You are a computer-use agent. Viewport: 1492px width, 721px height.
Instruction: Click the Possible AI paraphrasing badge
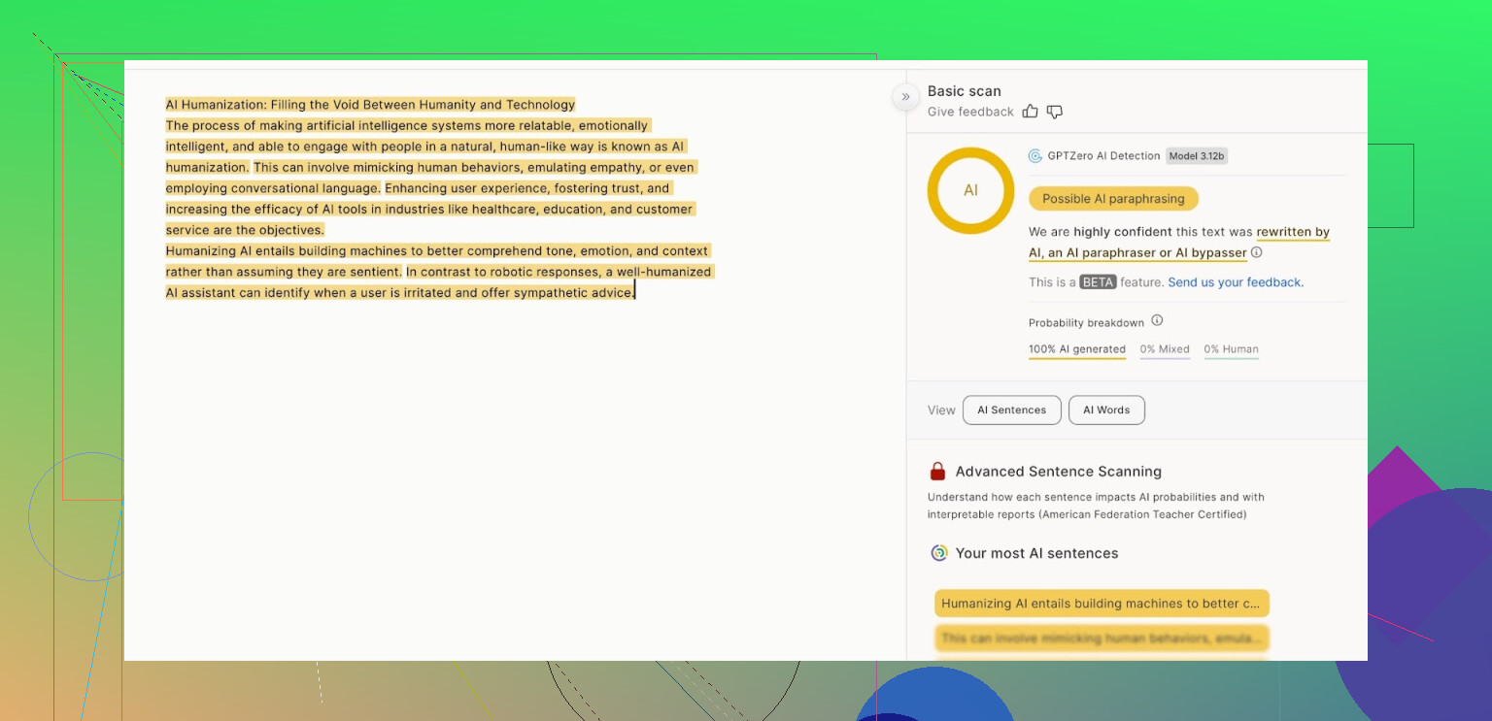(x=1113, y=199)
